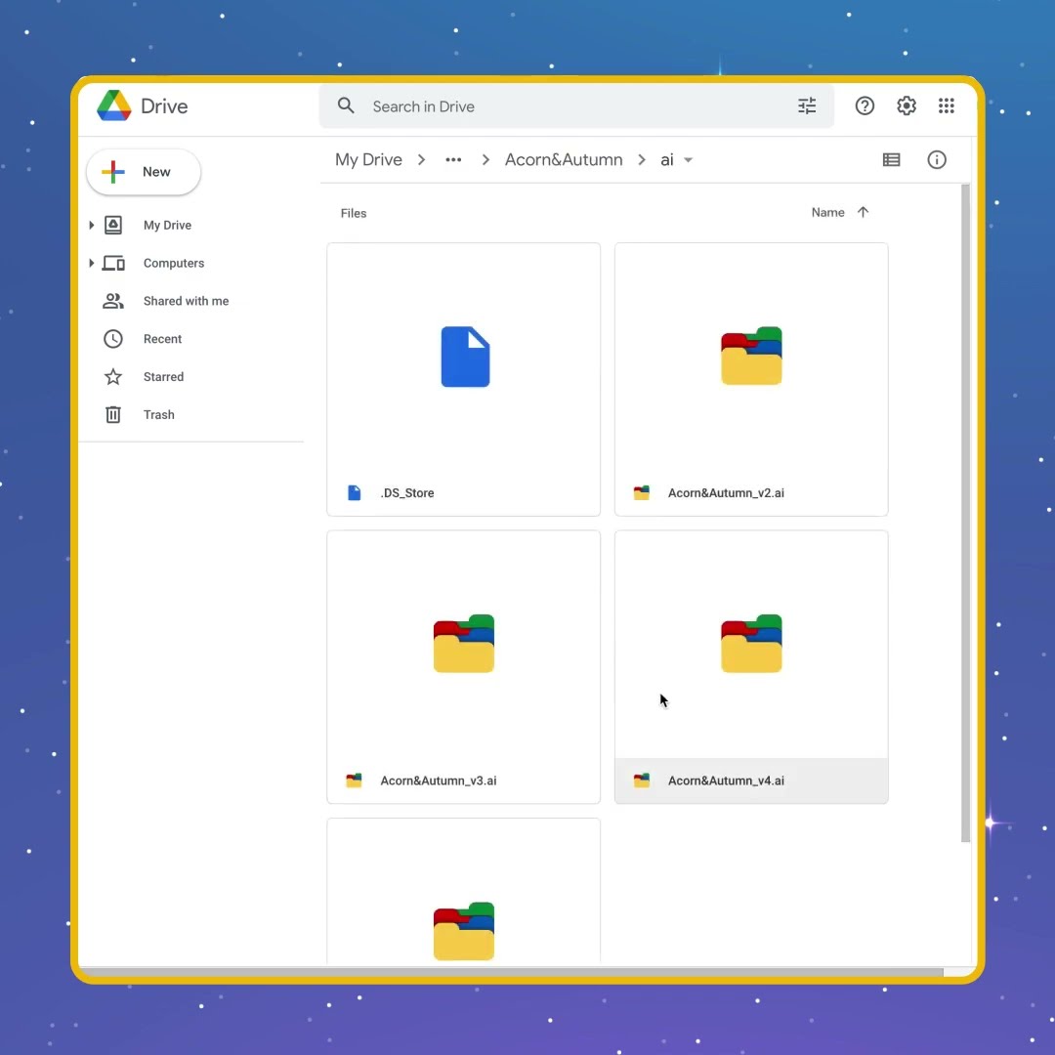Expand the My Drive tree arrow

(92, 226)
